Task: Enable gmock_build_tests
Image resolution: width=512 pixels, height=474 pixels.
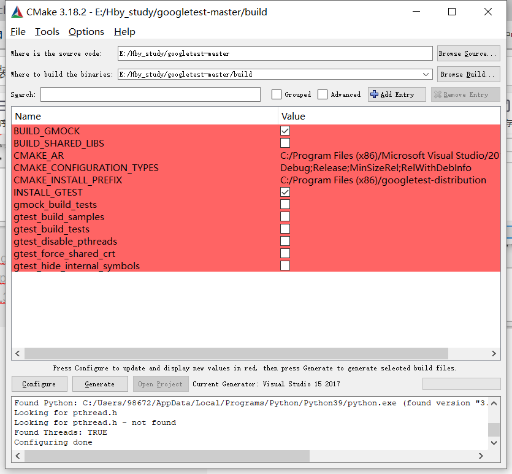Action: 285,204
